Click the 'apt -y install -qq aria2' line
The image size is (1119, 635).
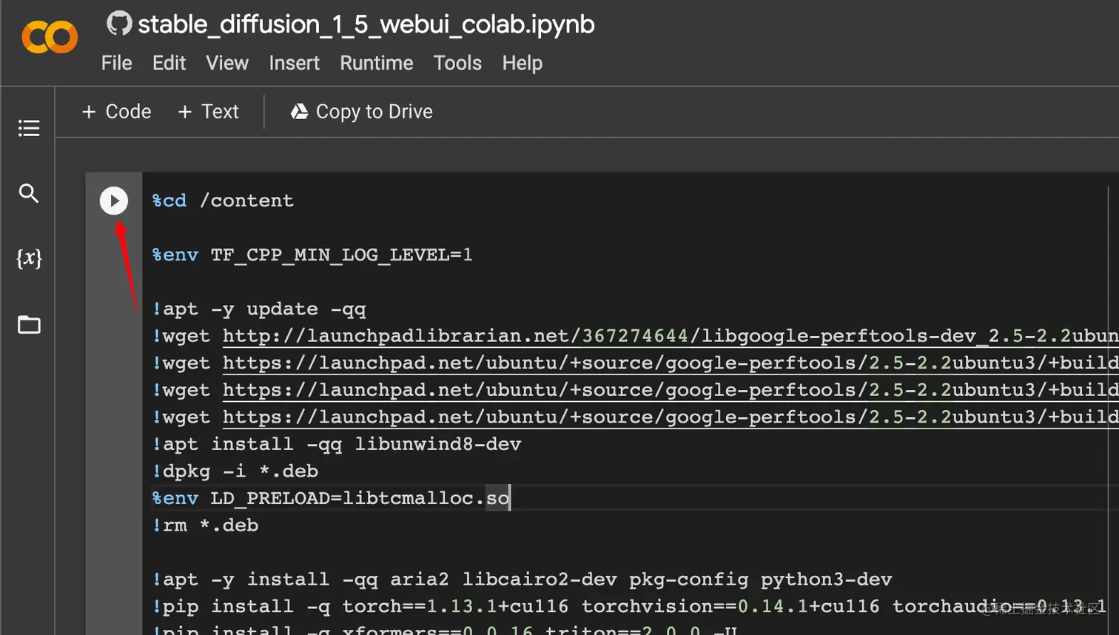(x=522, y=579)
